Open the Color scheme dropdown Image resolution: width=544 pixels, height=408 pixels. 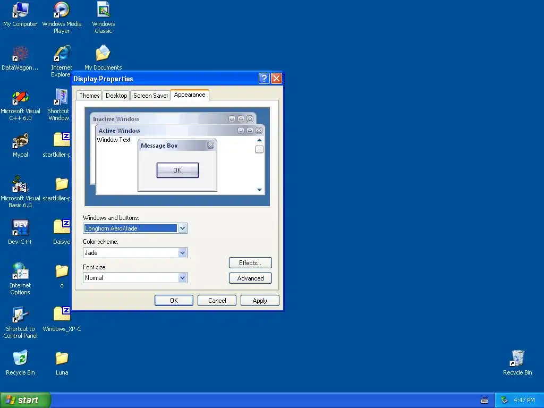(x=183, y=252)
